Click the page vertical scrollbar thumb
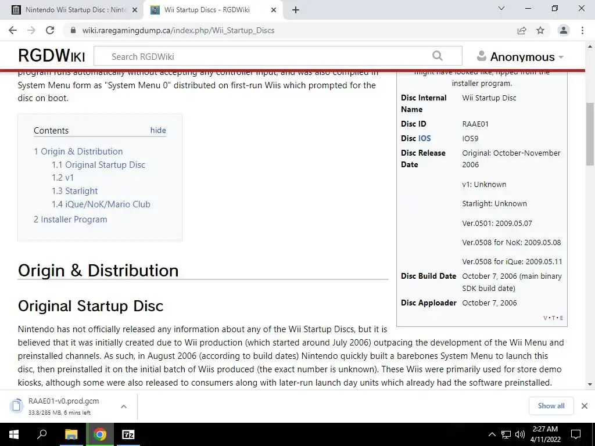Screen dimensions: 595x446 pyautogui.click(x=590, y=134)
